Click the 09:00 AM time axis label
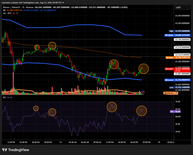This screenshot has height=155, width=193. (x=97, y=142)
